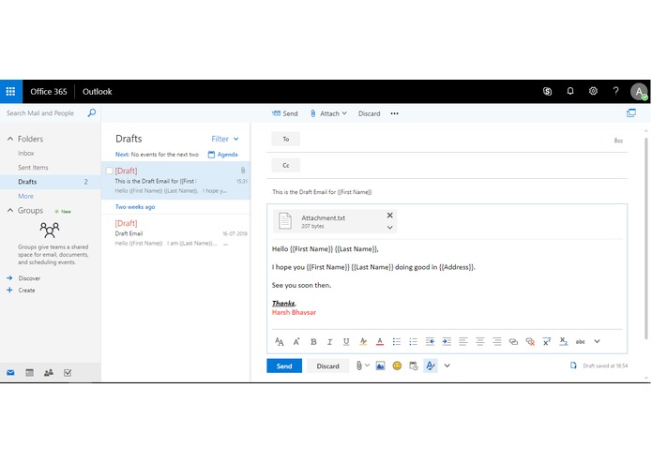Click Create group
The width and height of the screenshot is (652, 463).
[x=26, y=291]
